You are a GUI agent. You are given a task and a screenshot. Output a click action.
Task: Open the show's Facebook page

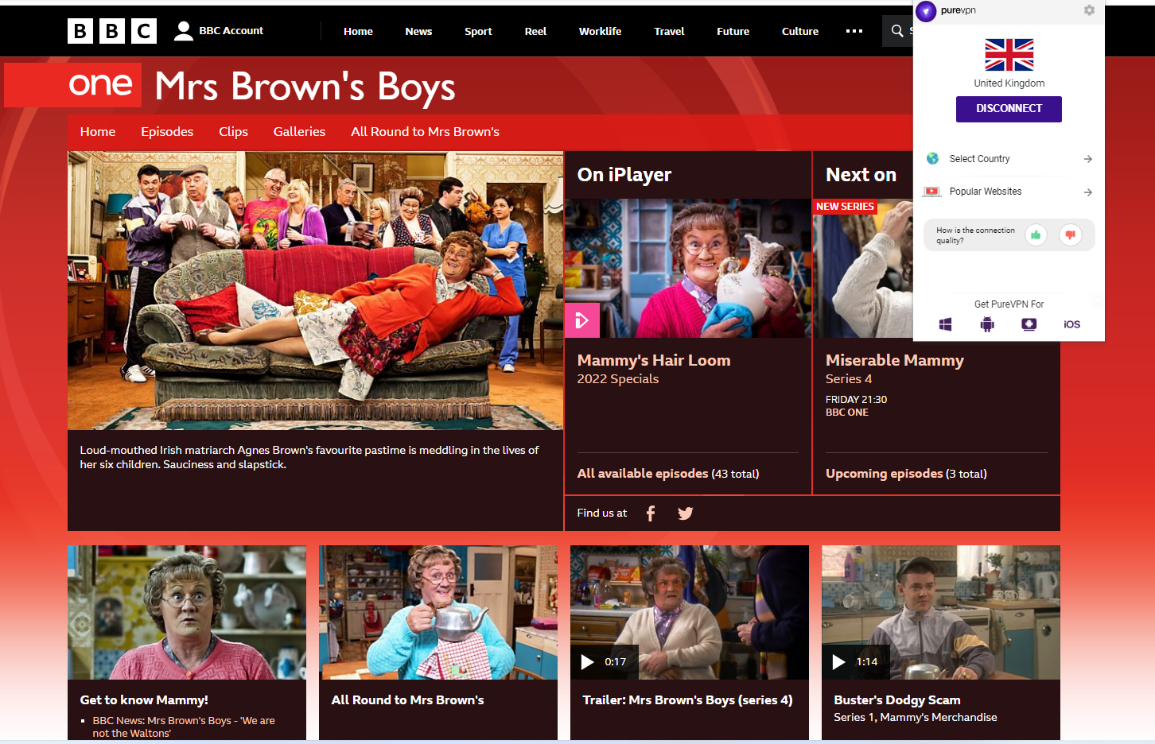[x=651, y=513]
